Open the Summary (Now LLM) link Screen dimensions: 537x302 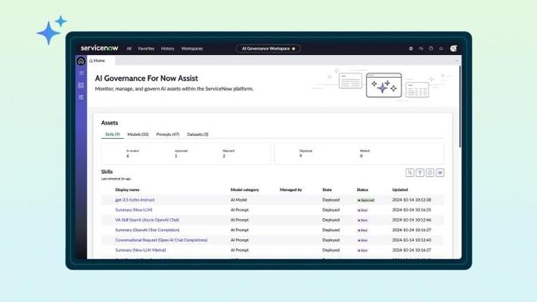(x=134, y=210)
